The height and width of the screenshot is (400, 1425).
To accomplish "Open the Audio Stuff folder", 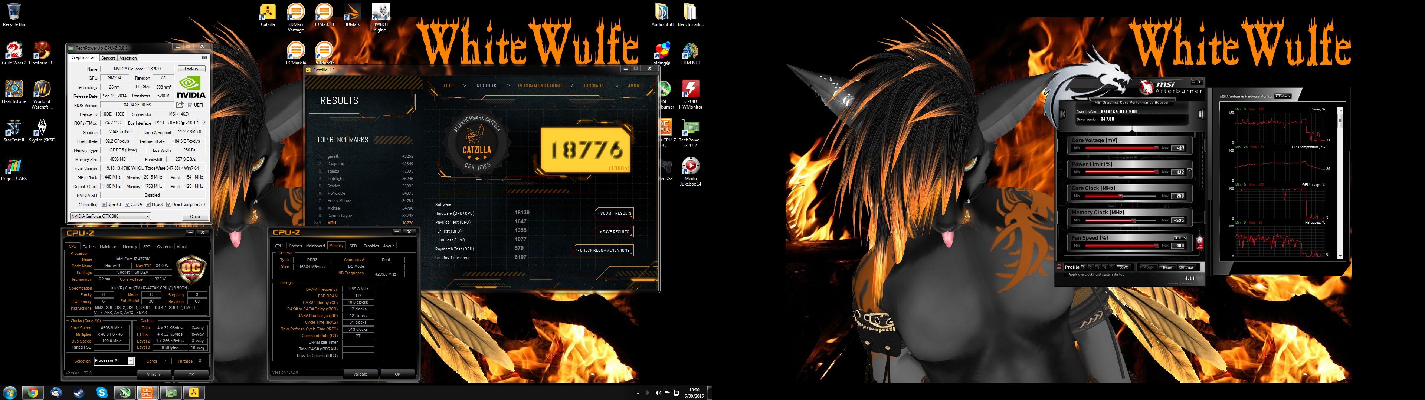I will pyautogui.click(x=662, y=15).
